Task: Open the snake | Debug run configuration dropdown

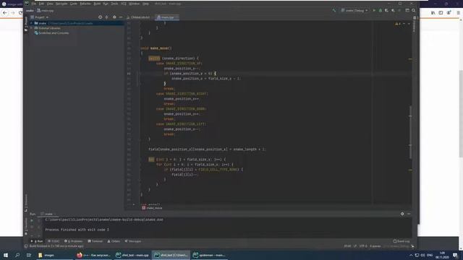Action: click(x=354, y=10)
